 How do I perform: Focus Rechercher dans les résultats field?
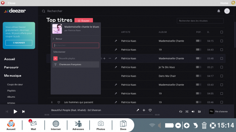200,21
